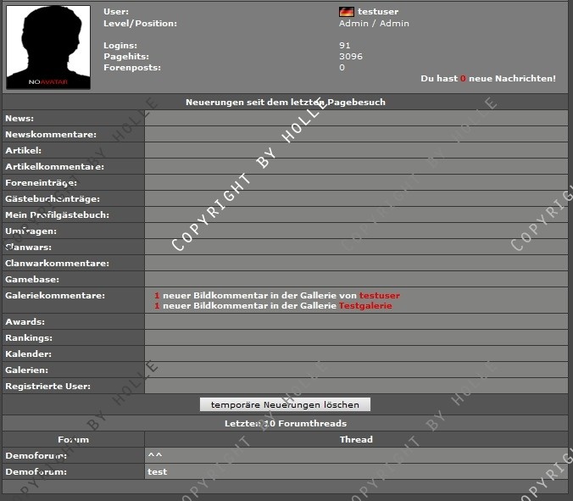Click the Thread column header
The width and height of the screenshot is (573, 501).
pos(356,439)
